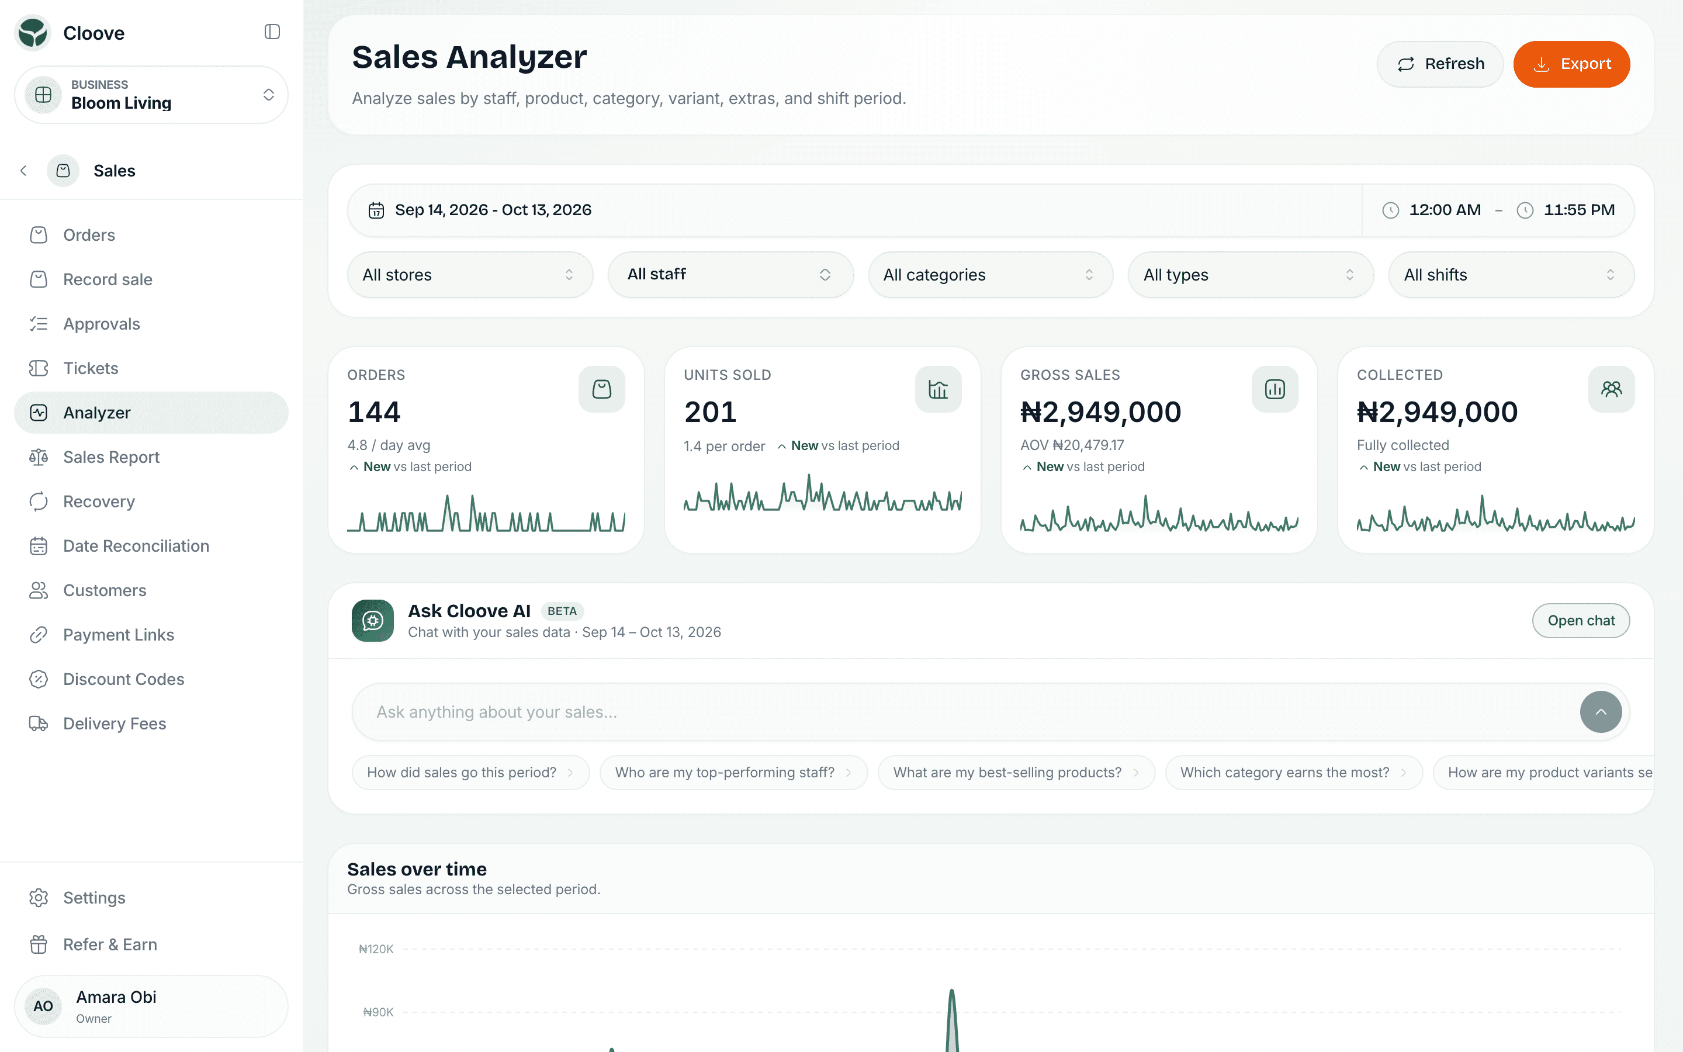Click the Ask Cloove AI chat icon
This screenshot has width=1683, height=1052.
pyautogui.click(x=373, y=620)
